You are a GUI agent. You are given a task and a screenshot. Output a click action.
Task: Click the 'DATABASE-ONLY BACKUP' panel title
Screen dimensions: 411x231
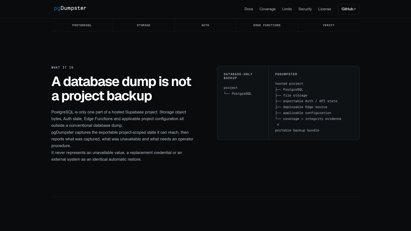(x=238, y=76)
